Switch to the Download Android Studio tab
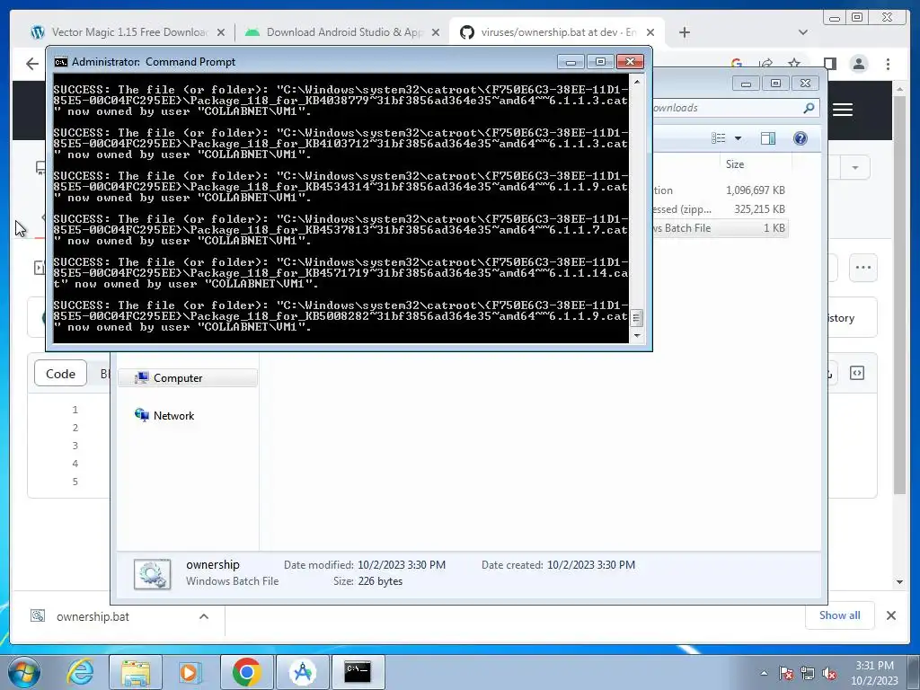The width and height of the screenshot is (920, 690). 343,32
